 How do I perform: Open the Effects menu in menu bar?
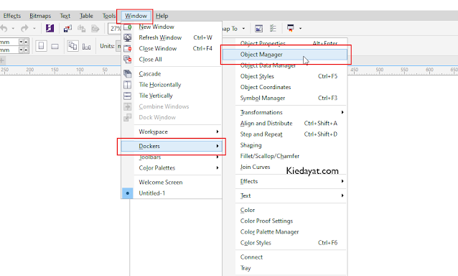(12, 16)
